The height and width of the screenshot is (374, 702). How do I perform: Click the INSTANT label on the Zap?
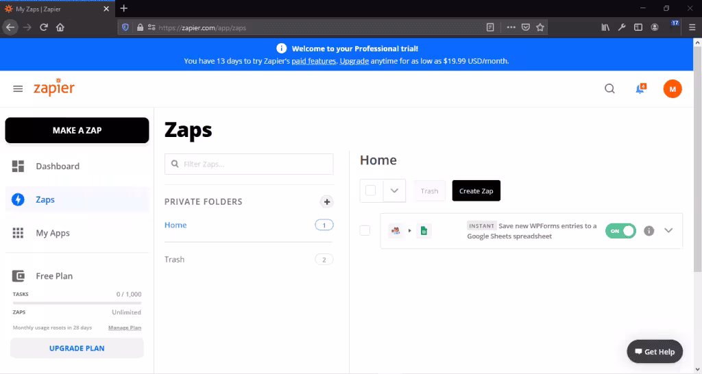coord(481,226)
